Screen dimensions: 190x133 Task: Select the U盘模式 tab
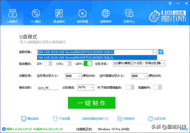pyautogui.click(x=12, y=16)
